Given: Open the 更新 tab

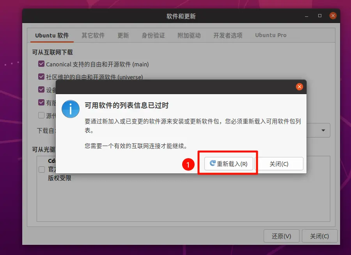Looking at the screenshot, I should 123,36.
